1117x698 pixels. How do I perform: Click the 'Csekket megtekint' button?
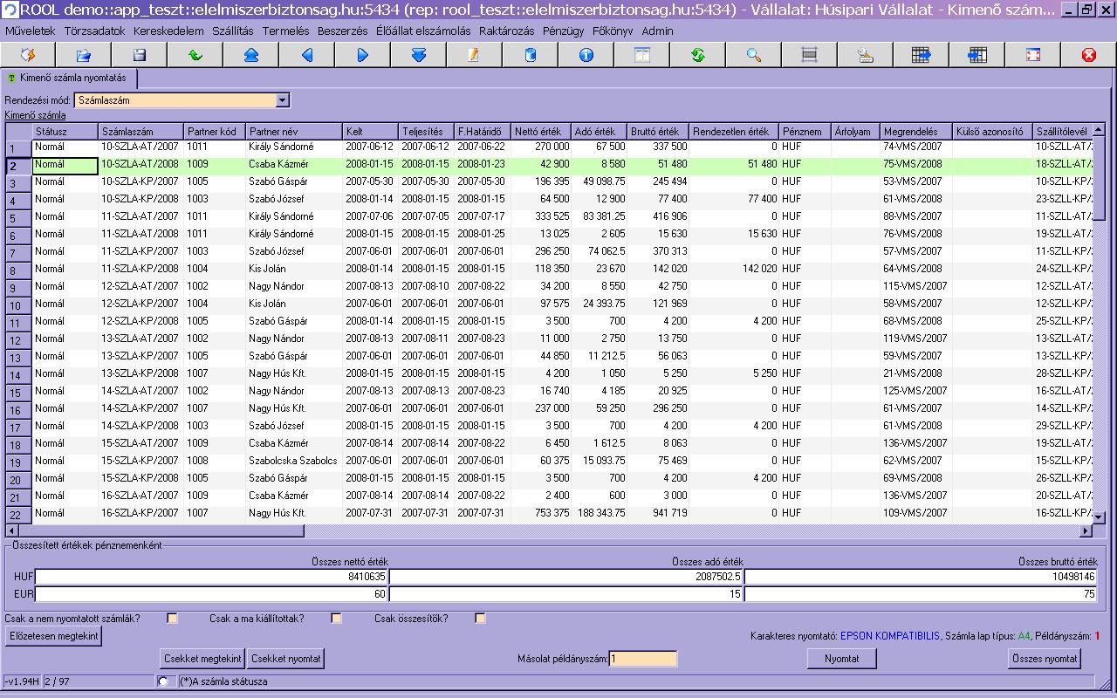[202, 659]
